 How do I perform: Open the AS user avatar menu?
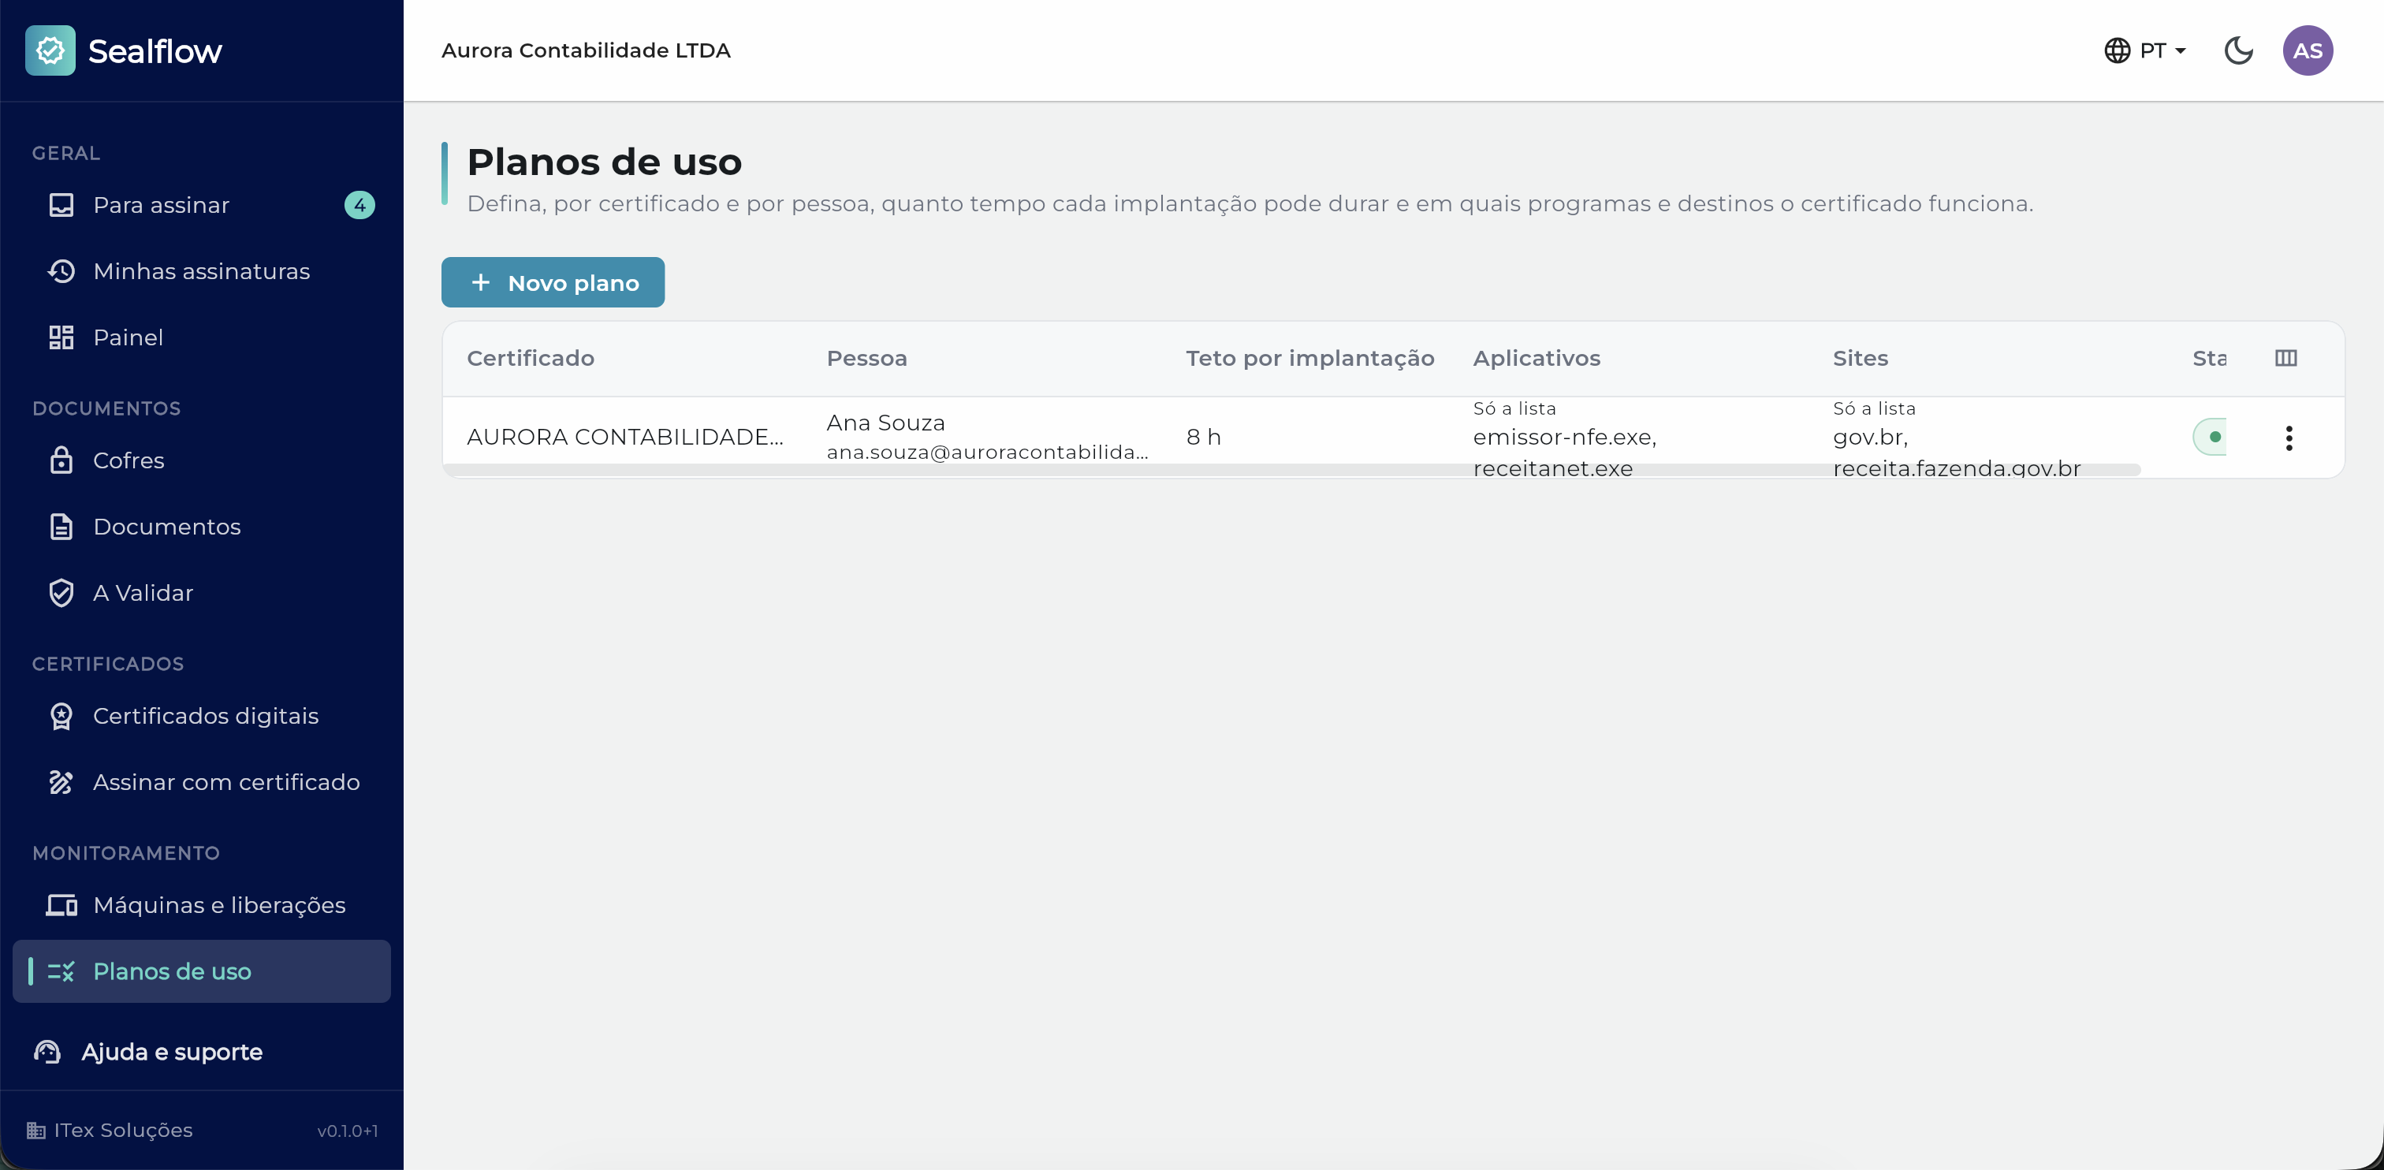point(2308,50)
